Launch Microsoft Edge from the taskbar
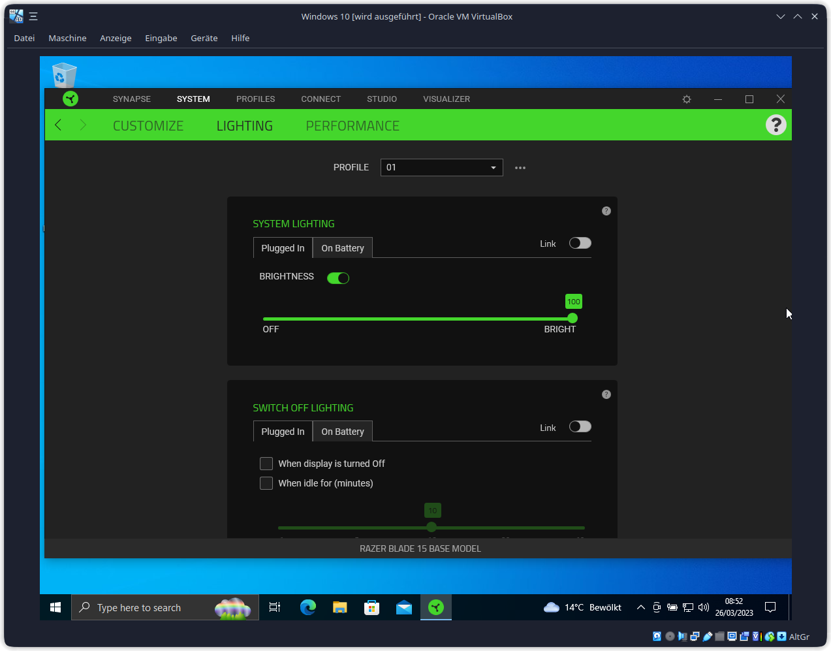Image resolution: width=831 pixels, height=651 pixels. 307,607
